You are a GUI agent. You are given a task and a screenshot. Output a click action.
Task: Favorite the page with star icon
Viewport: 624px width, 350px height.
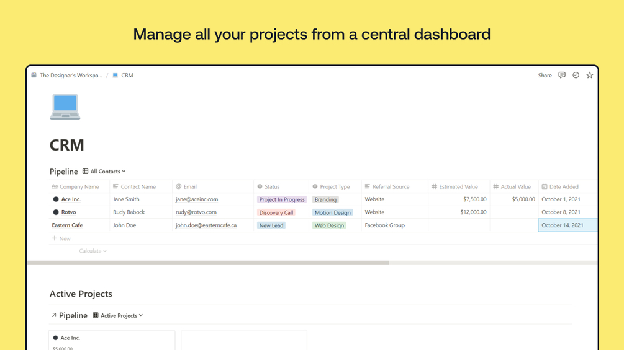tap(590, 75)
